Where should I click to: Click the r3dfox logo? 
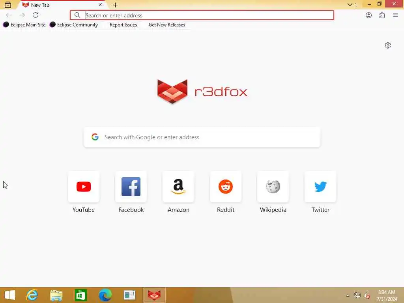[202, 92]
